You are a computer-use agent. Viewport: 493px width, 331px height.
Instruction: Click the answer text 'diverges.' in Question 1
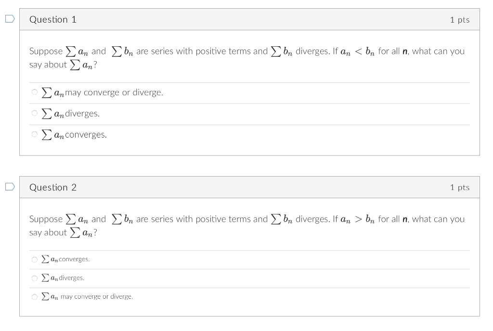click(82, 114)
